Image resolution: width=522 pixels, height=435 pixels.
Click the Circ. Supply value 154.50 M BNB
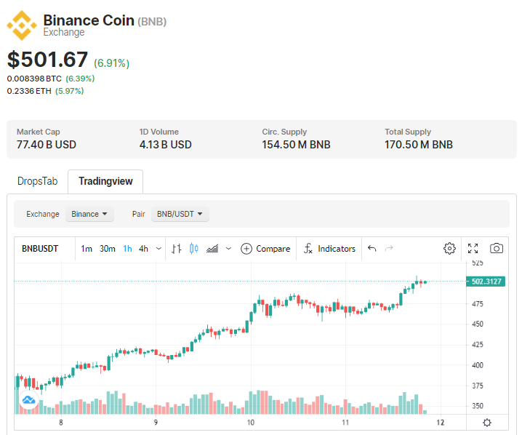click(x=296, y=145)
